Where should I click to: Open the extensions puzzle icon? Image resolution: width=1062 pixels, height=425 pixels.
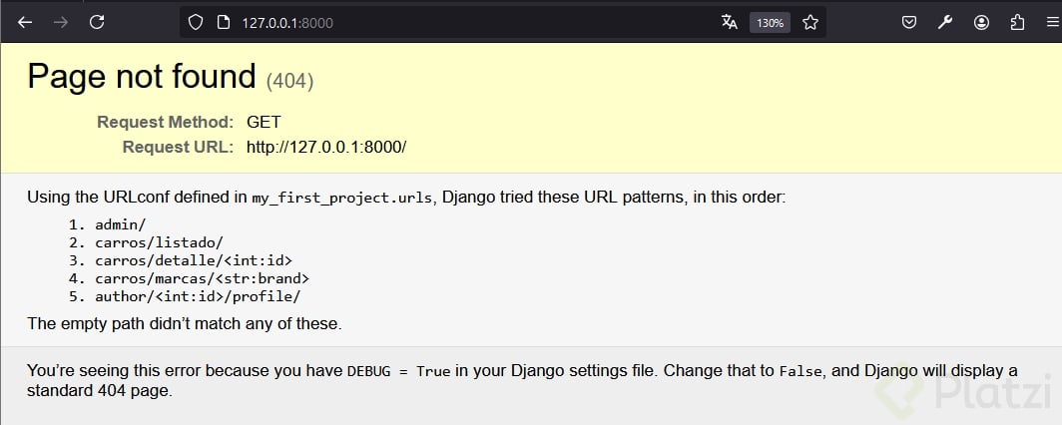(1018, 22)
